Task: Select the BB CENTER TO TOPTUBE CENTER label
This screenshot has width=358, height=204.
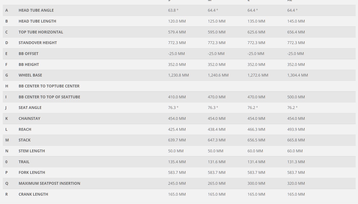Action: (49, 86)
